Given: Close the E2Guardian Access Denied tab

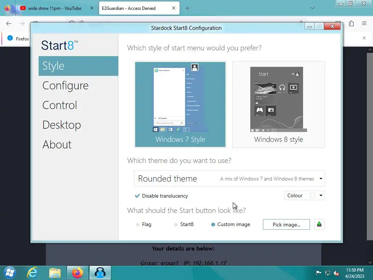Looking at the screenshot, I should tap(174, 8).
